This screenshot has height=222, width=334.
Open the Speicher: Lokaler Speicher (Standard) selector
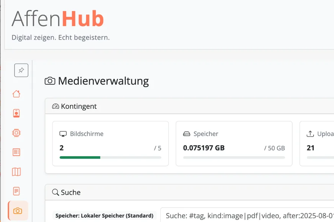[x=104, y=216]
